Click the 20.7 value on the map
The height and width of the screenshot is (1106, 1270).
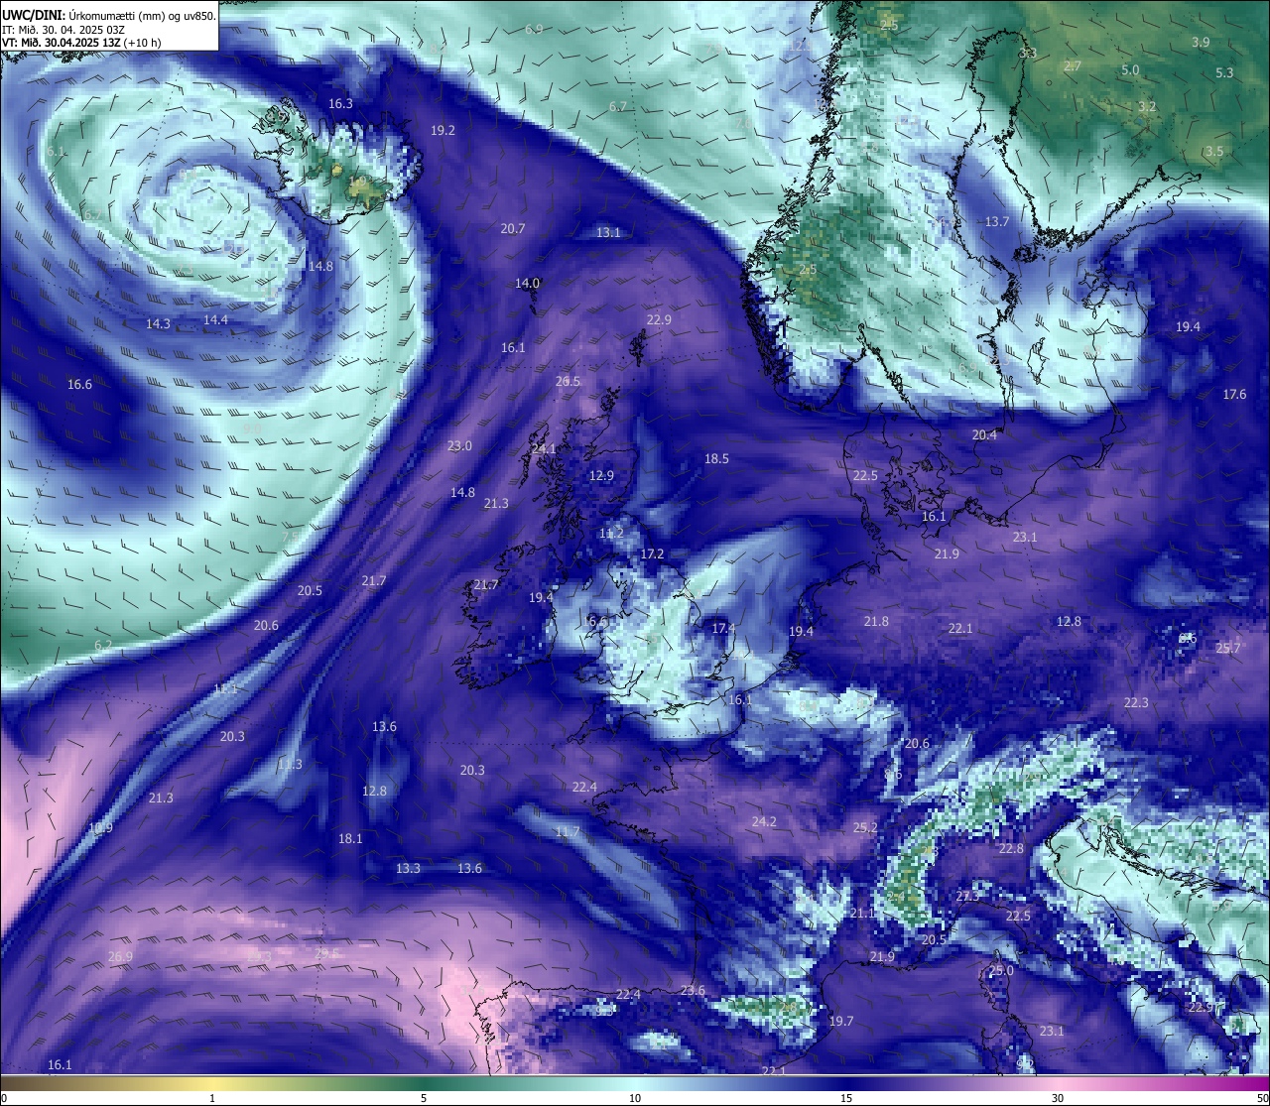(x=513, y=228)
